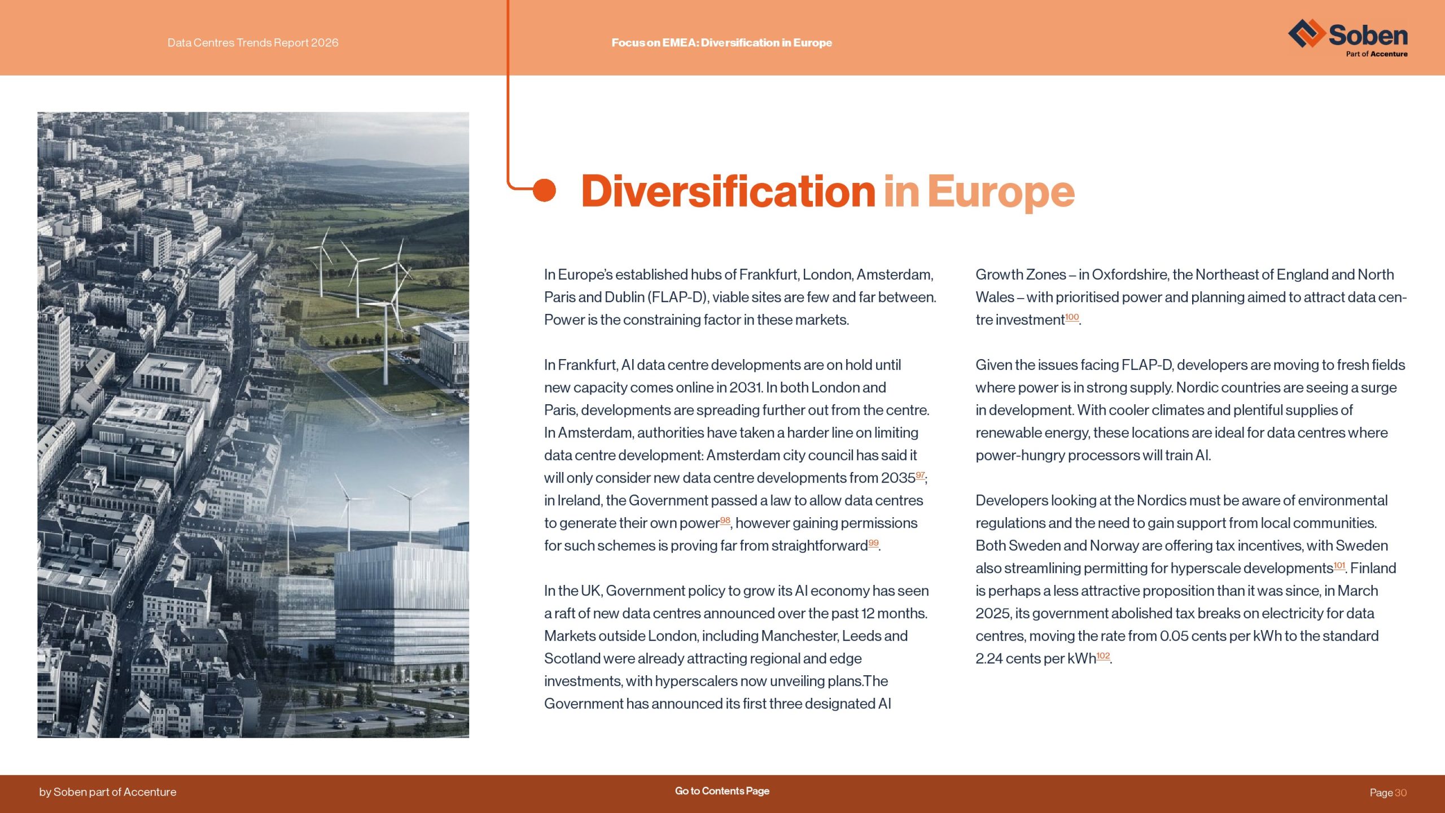The image size is (1445, 813).
Task: Open footnote reference 102
Action: coord(1103,655)
